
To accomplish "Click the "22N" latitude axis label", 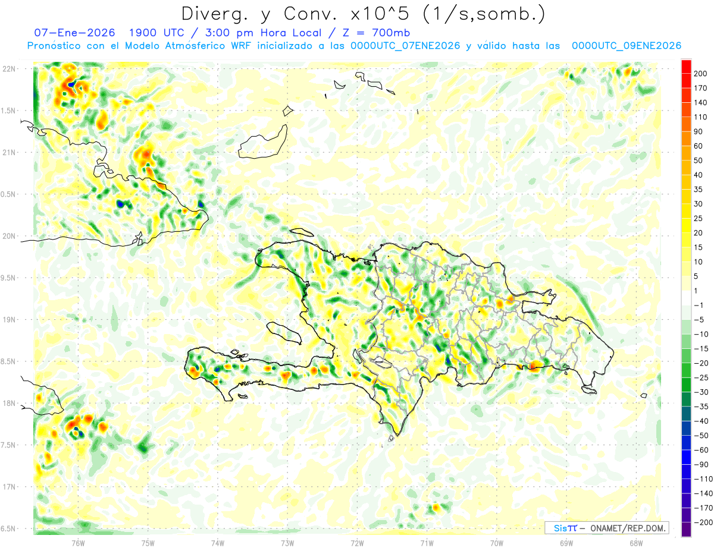I will [10, 68].
